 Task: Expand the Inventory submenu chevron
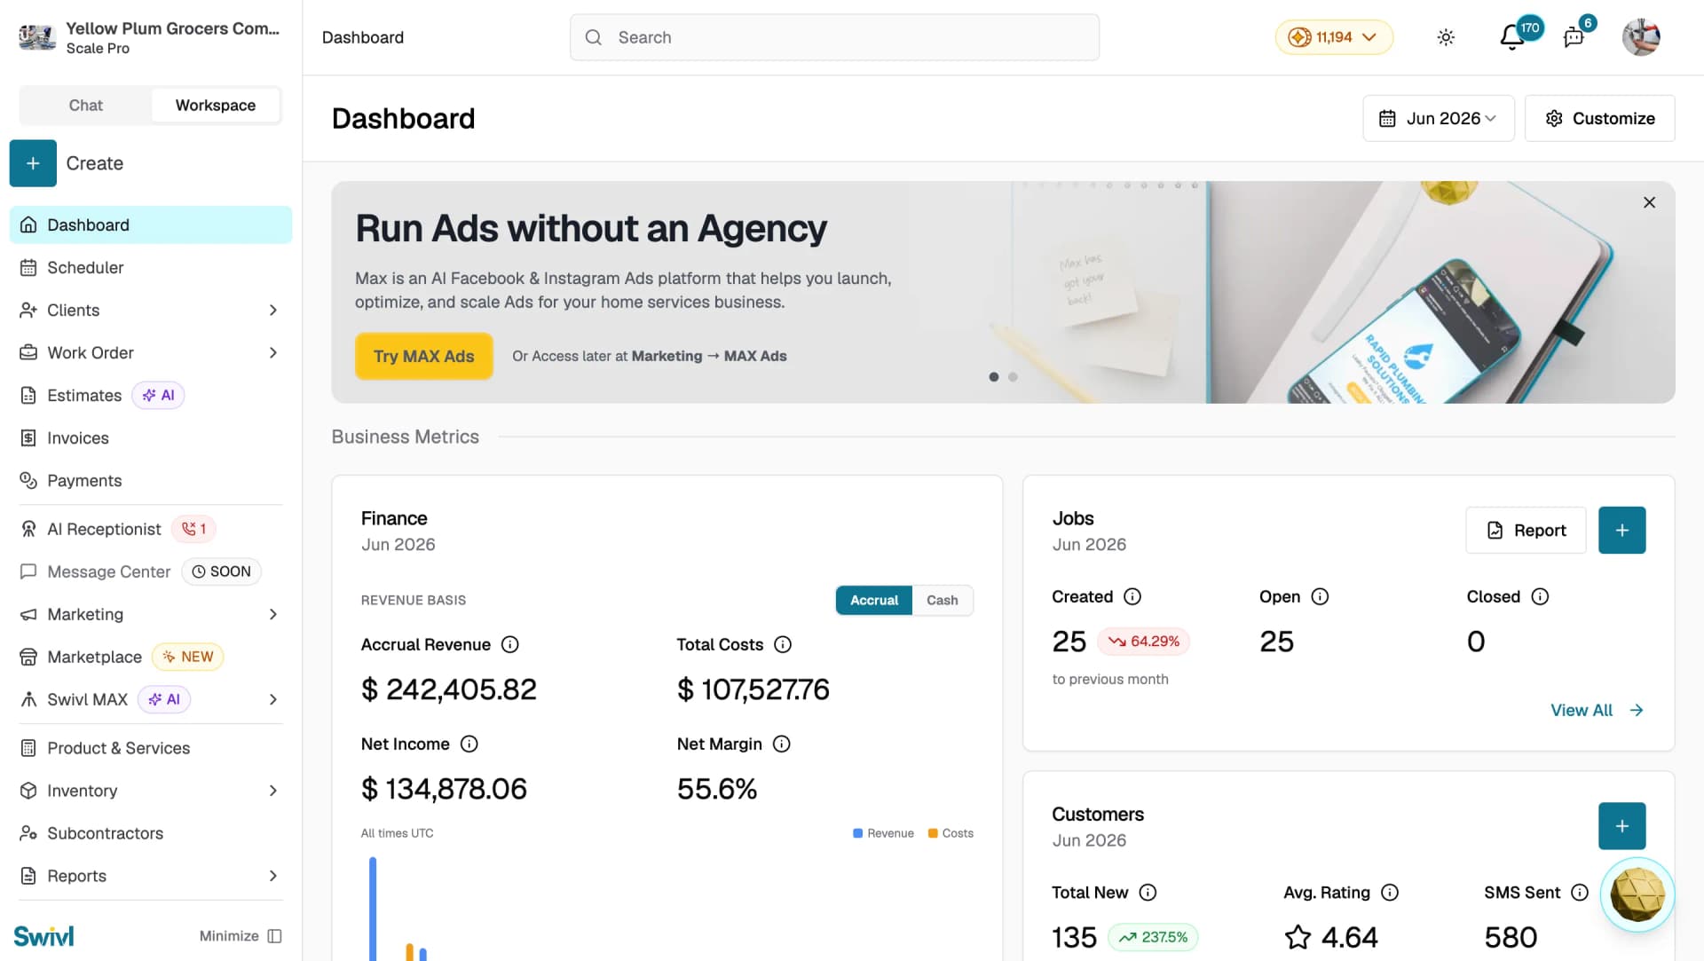tap(272, 791)
